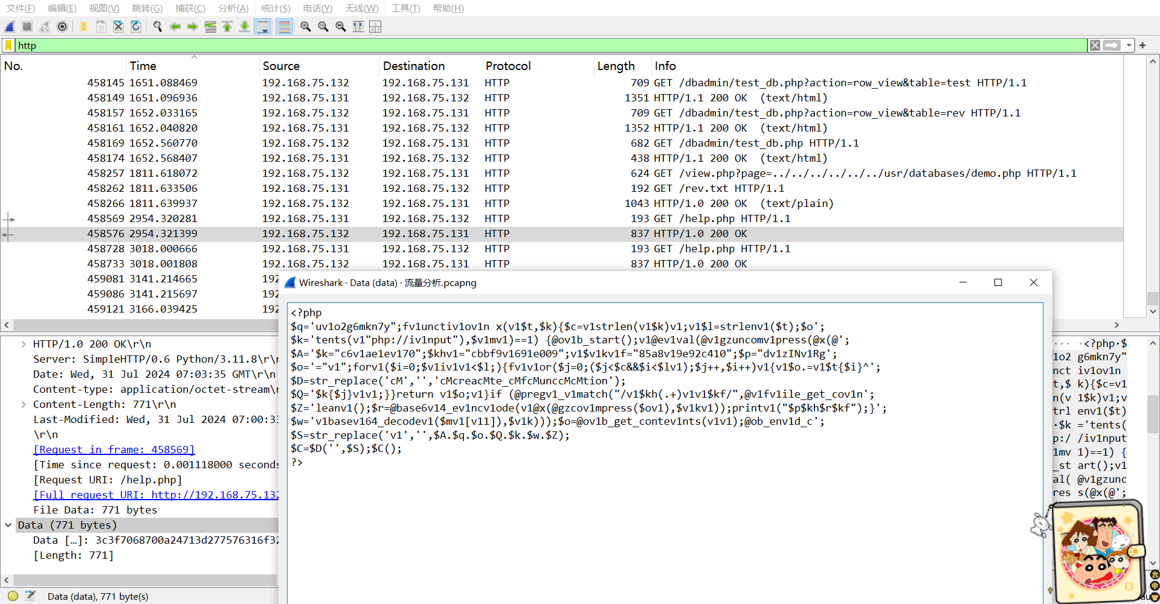Zoom out the main window text
Image resolution: width=1160 pixels, height=604 pixels.
(x=323, y=27)
